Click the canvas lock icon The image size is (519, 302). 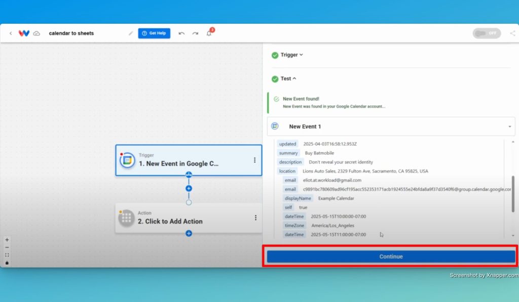[x=7, y=263]
